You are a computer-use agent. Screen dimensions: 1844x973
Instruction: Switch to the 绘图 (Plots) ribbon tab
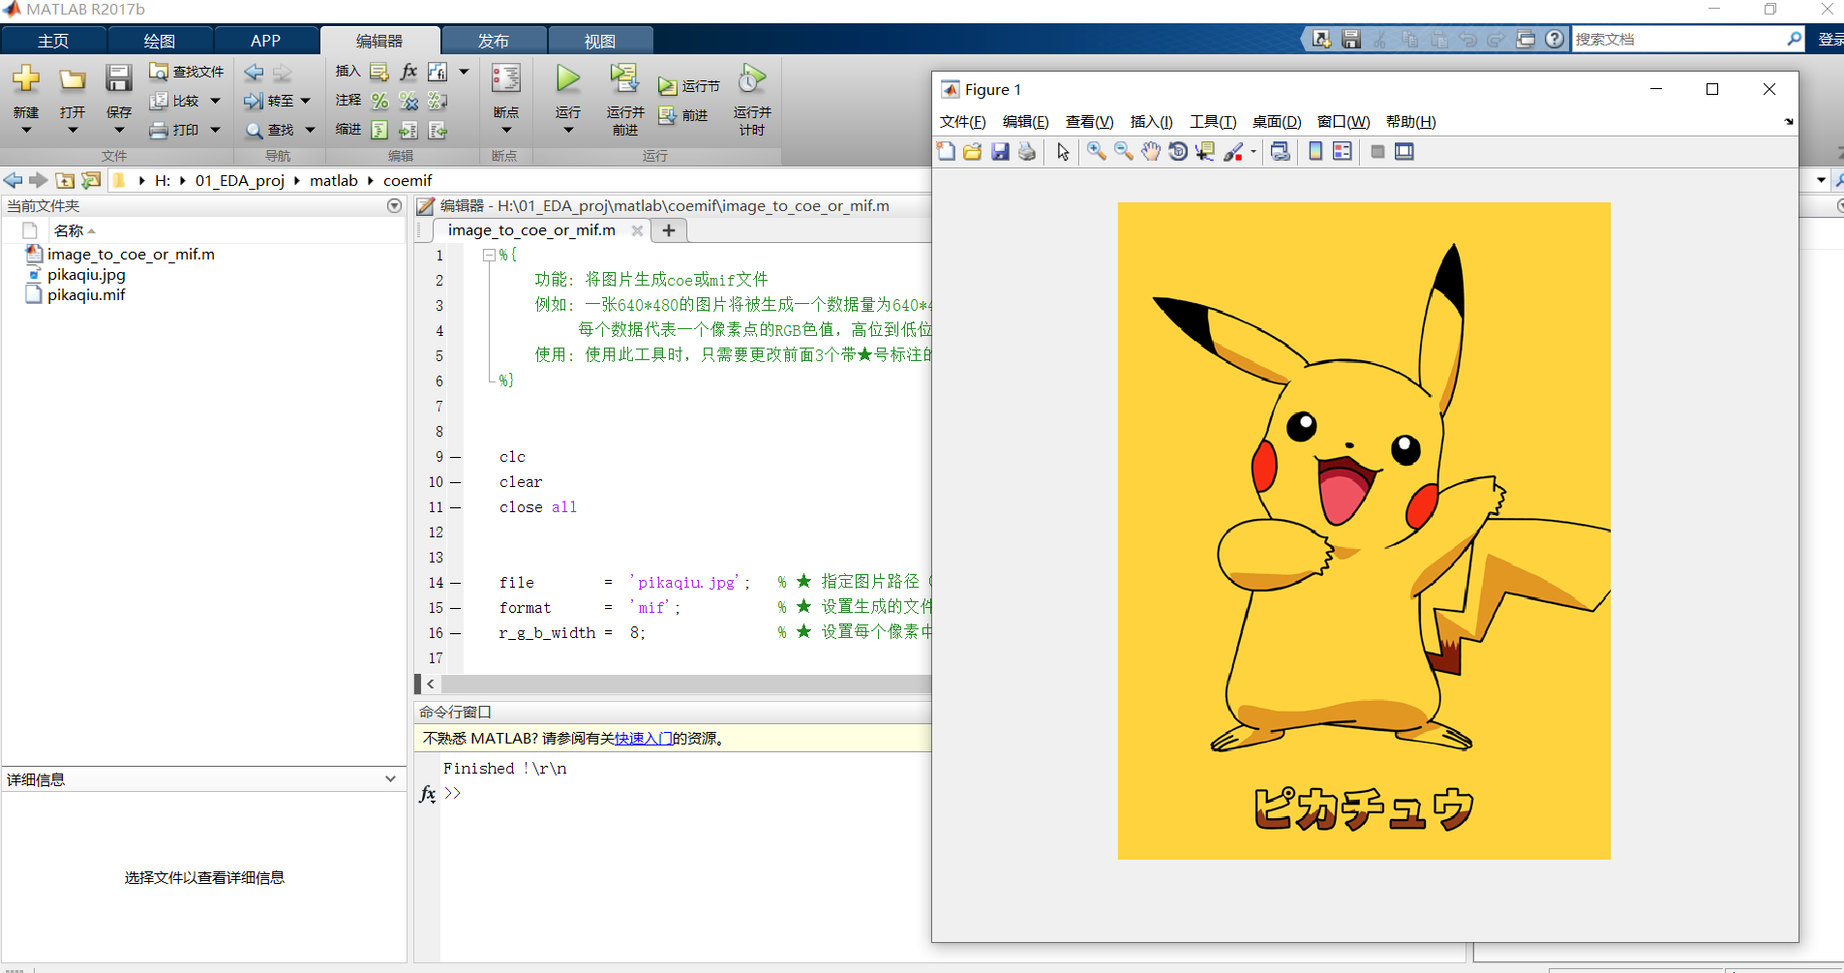(x=160, y=41)
